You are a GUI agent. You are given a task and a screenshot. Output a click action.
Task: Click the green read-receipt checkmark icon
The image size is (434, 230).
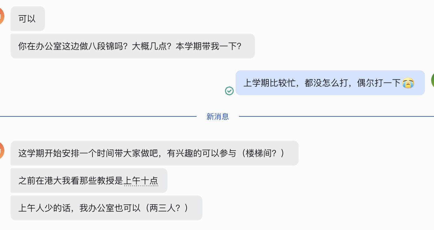tap(229, 91)
